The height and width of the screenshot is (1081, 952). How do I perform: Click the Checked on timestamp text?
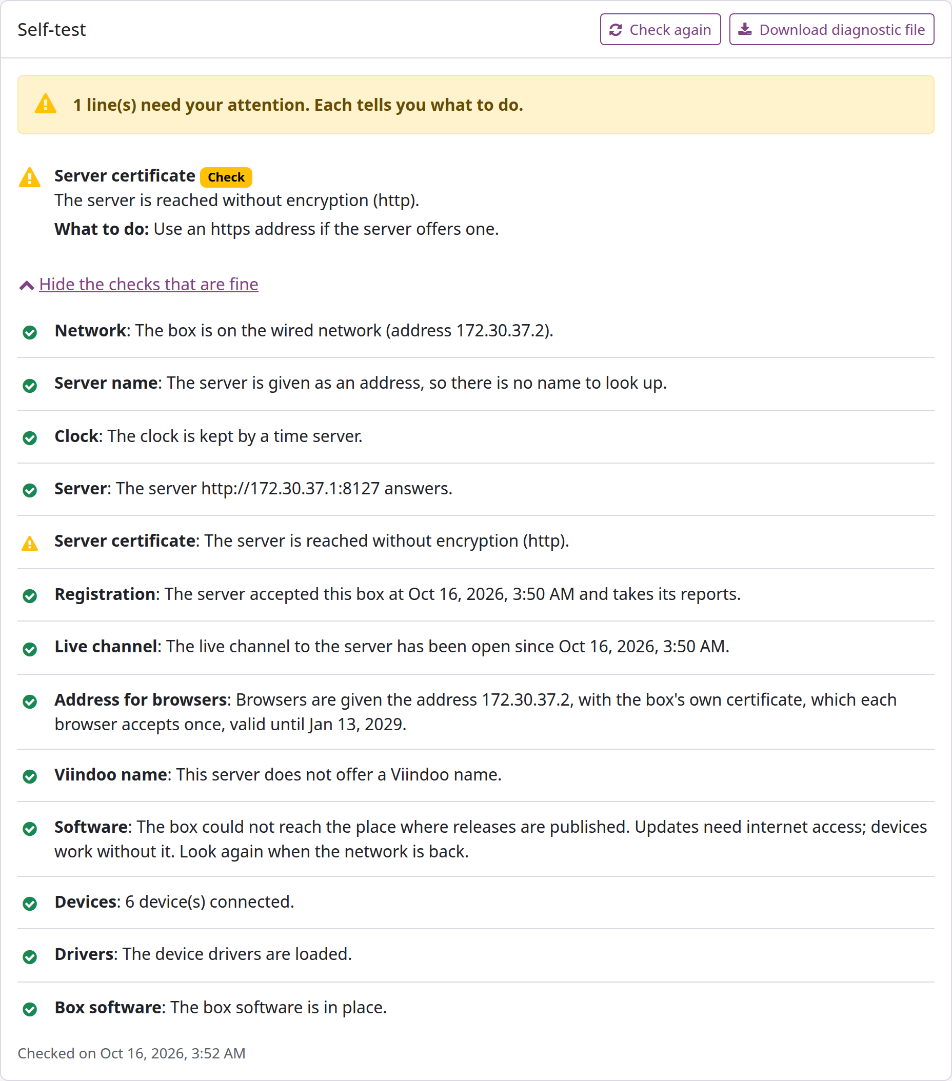pyautogui.click(x=132, y=1053)
